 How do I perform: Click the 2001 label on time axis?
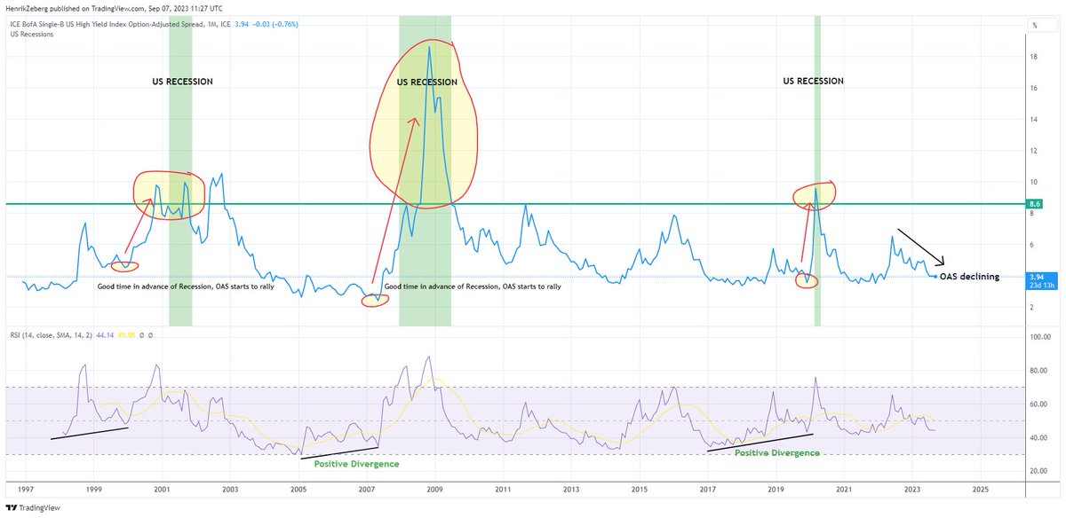click(162, 489)
